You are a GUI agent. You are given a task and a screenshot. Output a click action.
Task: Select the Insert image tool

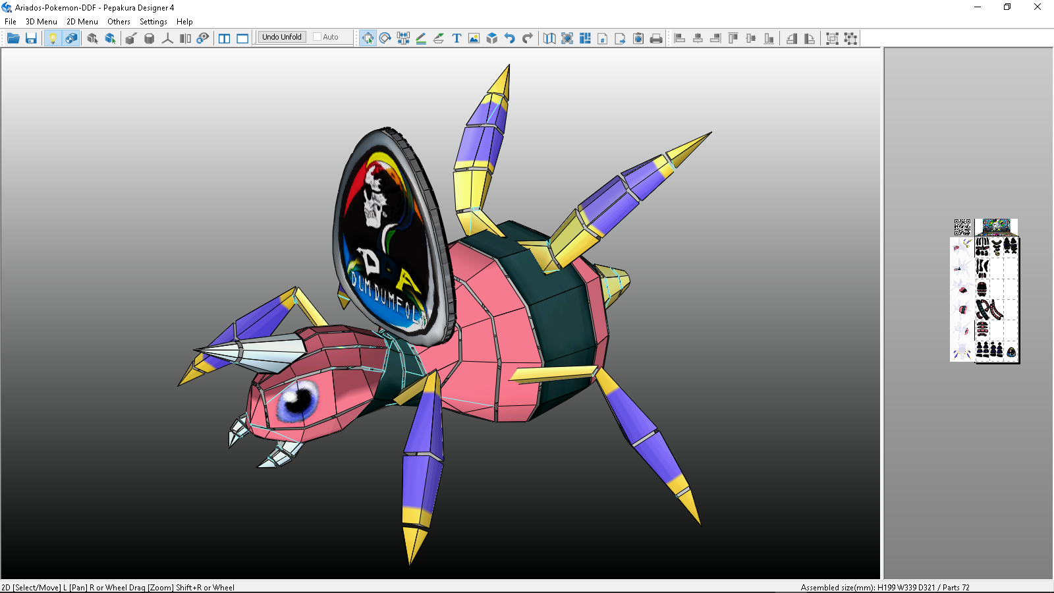pyautogui.click(x=474, y=38)
